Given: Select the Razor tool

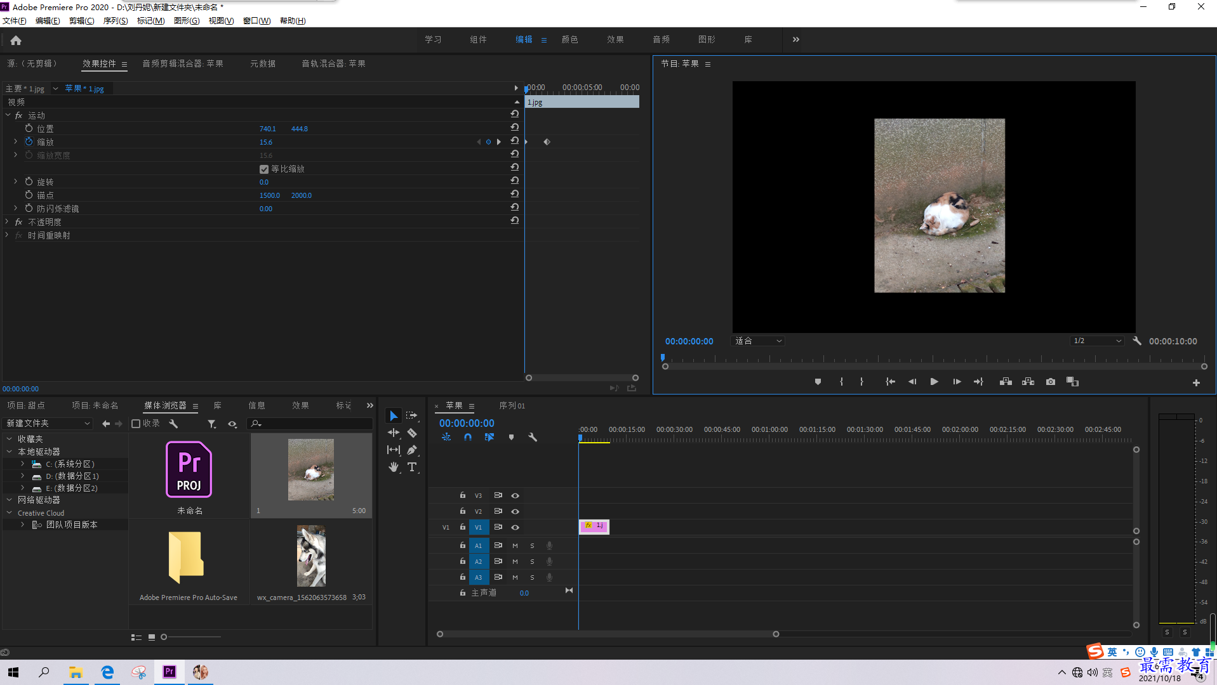Looking at the screenshot, I should [x=412, y=433].
